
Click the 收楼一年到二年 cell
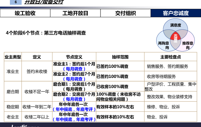37,107
